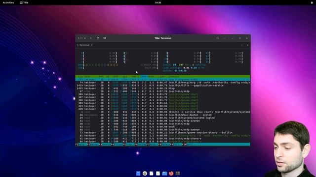
Task: Toggle F5 Tree view in htop
Action: [129, 144]
